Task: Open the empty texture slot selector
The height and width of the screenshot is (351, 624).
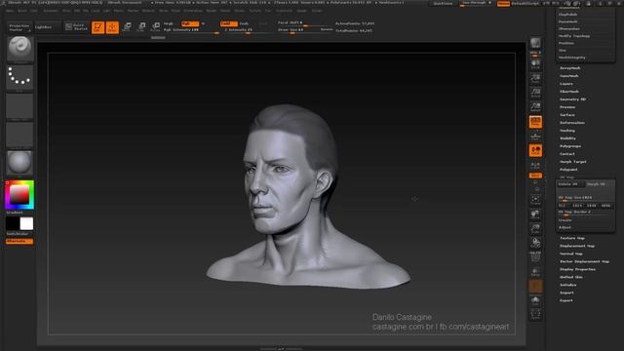Action: [19, 135]
